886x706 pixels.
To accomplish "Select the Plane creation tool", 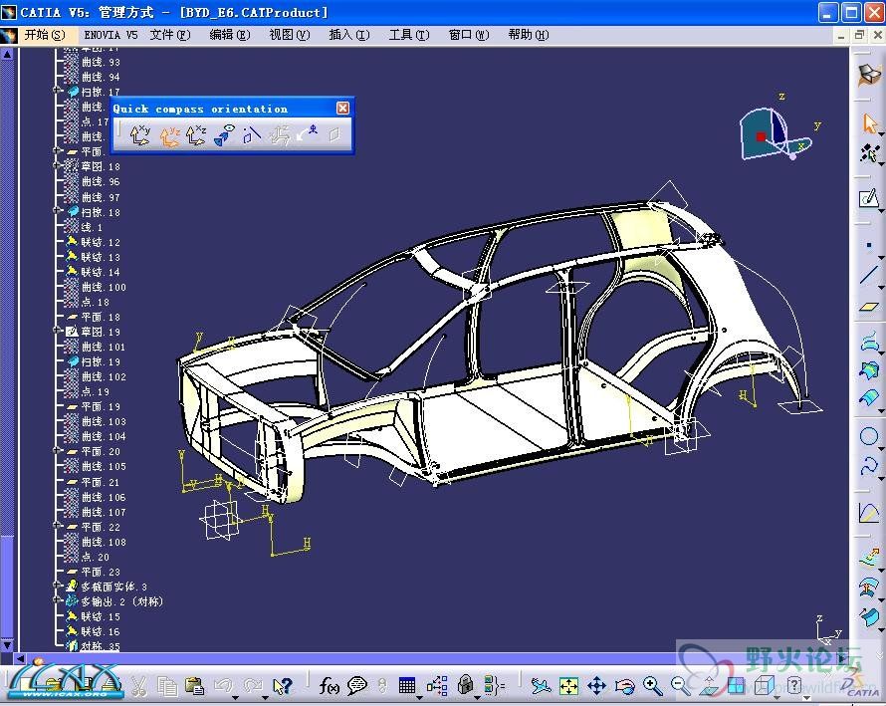I will pos(869,307).
